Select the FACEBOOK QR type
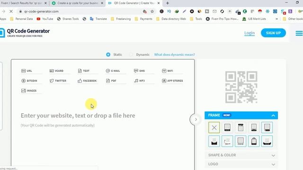 tap(87, 81)
